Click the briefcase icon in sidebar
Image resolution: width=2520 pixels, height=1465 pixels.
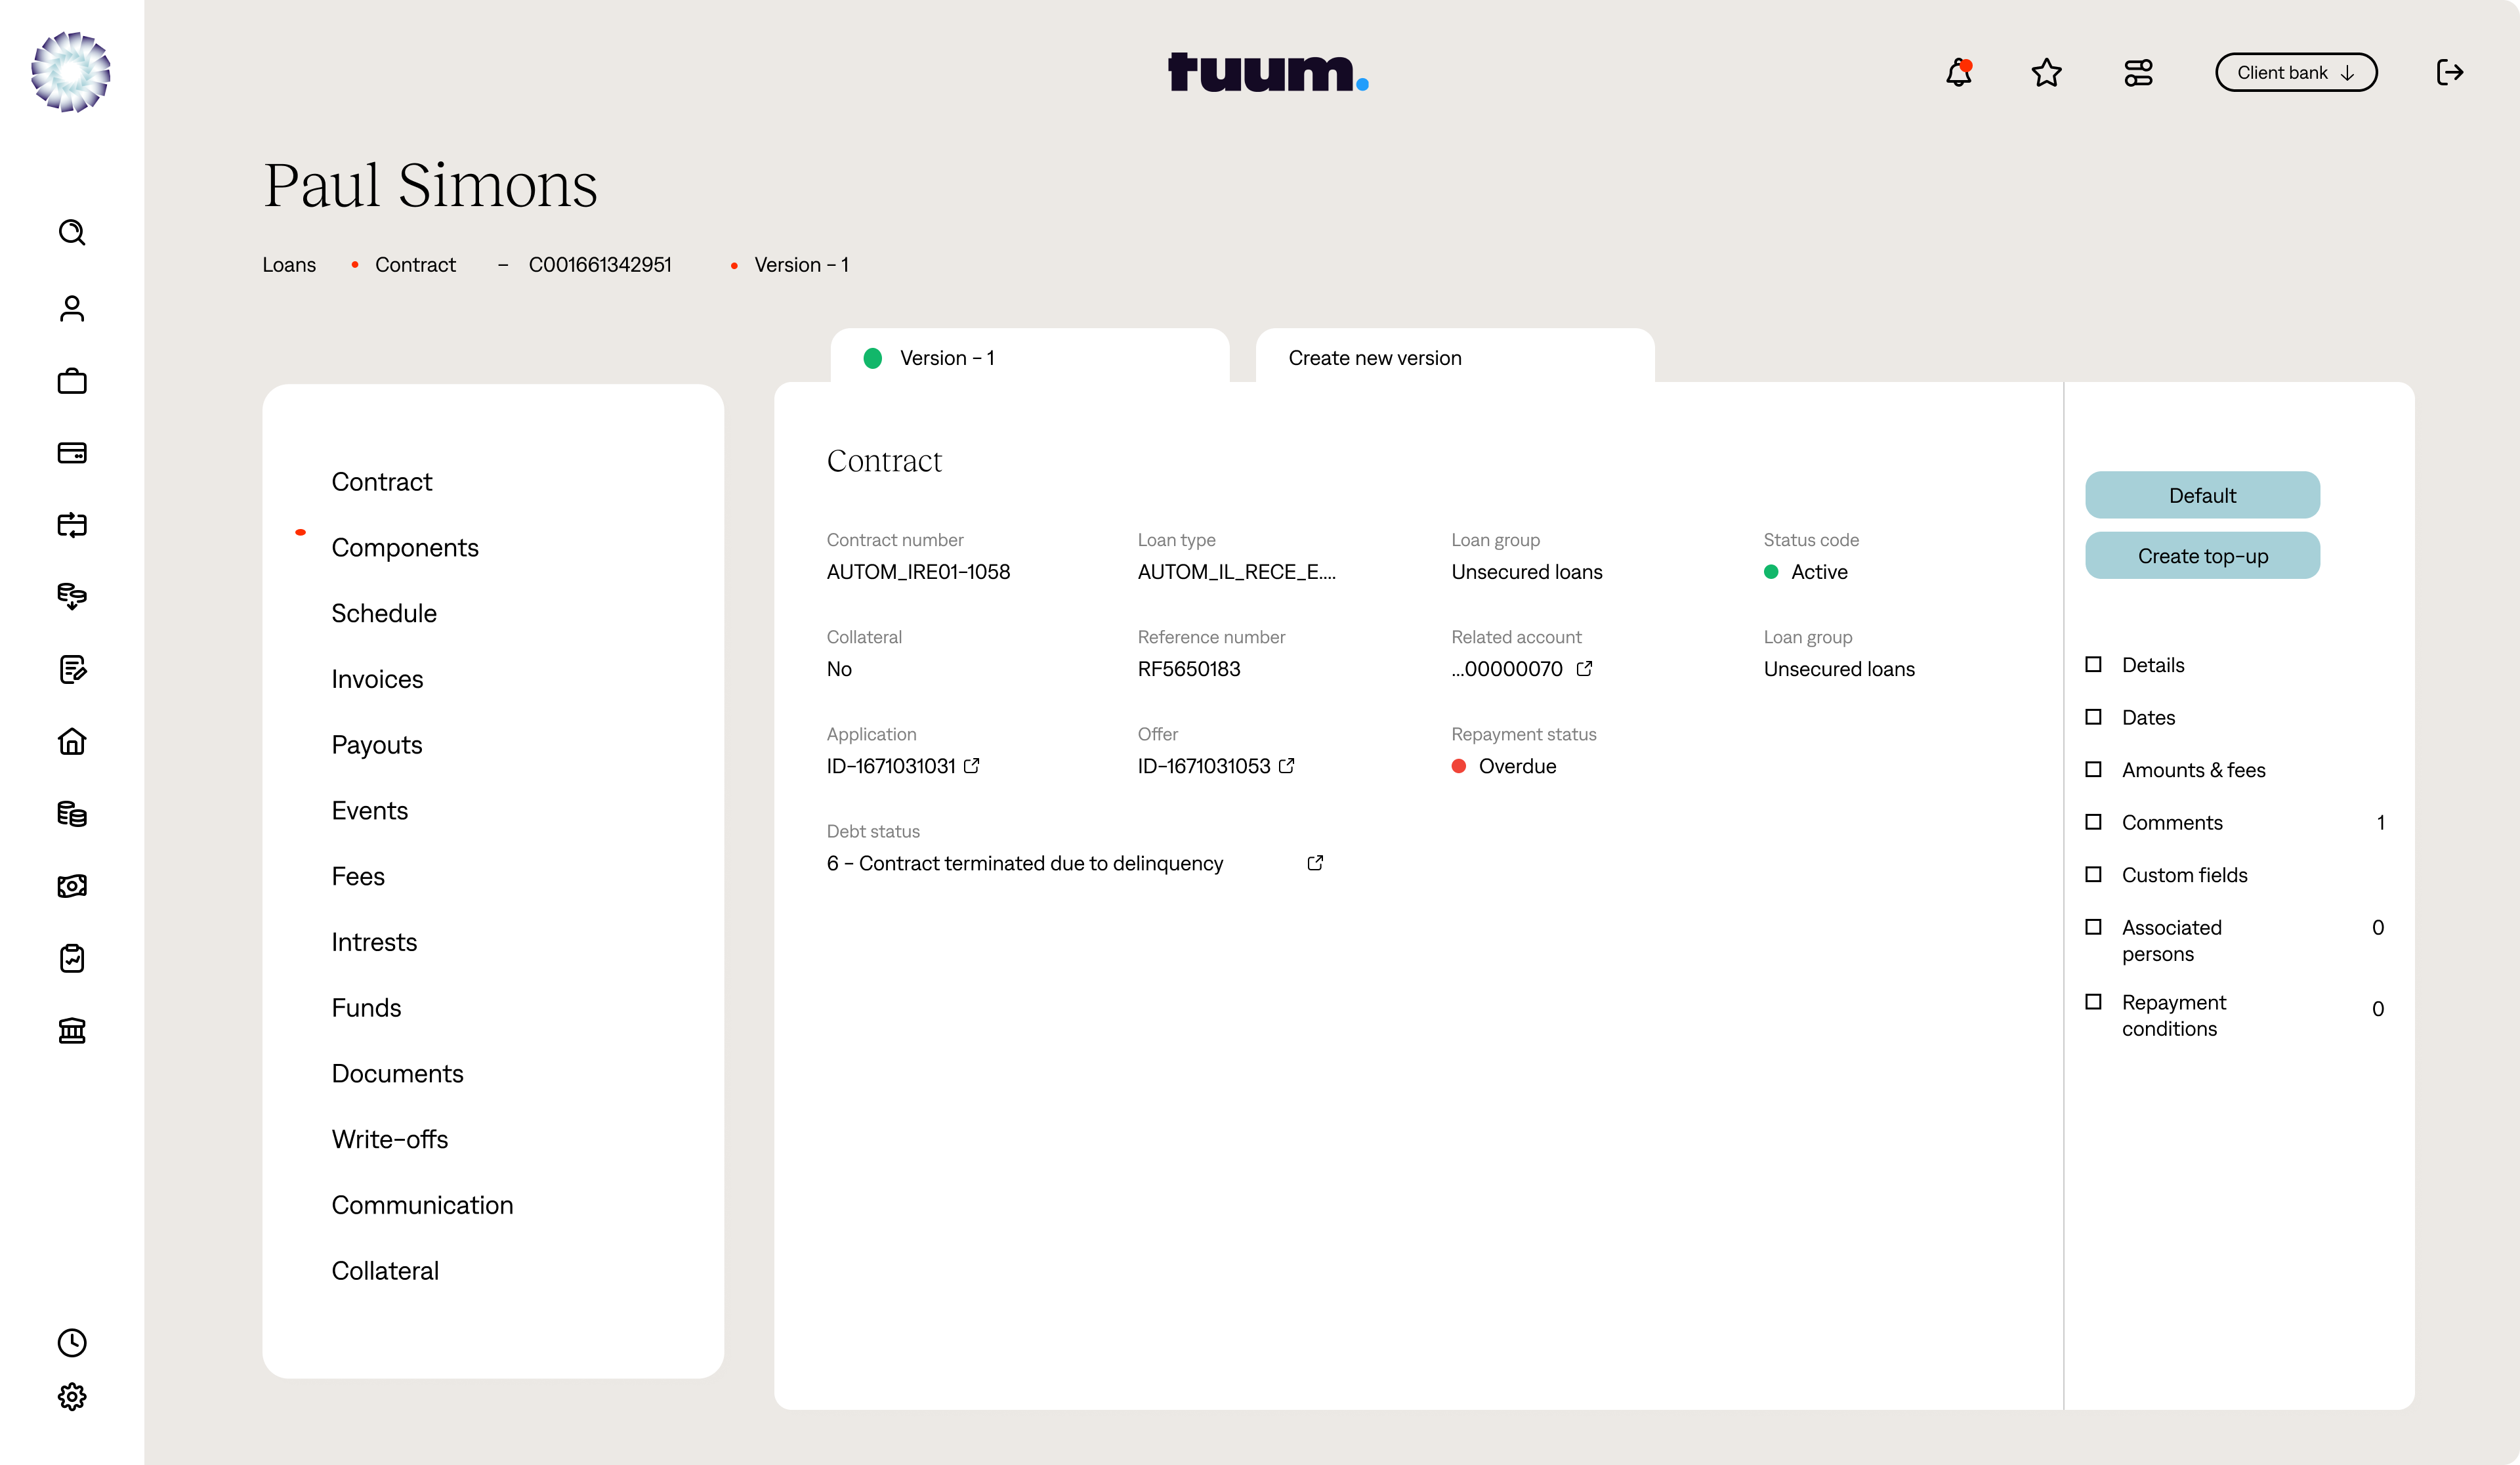click(72, 381)
